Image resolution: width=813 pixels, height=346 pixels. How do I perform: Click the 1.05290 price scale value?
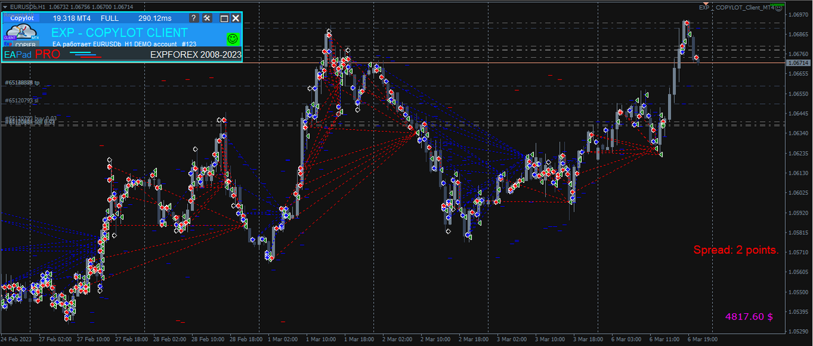coord(799,331)
